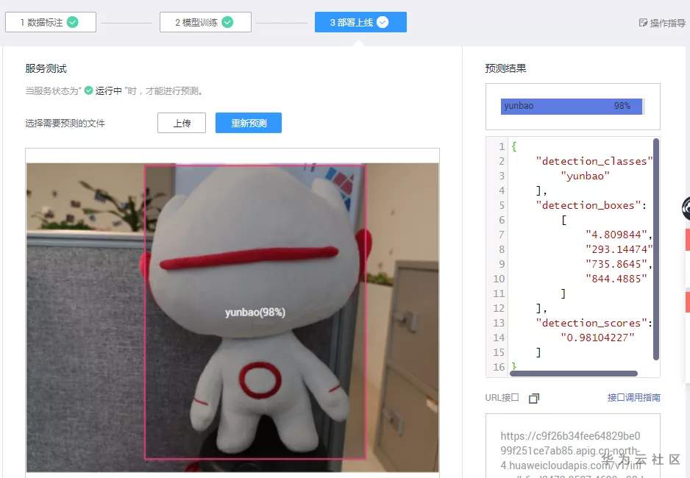Open 接口调用指南 link
Viewport: 690px width, 478px height.
coord(633,398)
